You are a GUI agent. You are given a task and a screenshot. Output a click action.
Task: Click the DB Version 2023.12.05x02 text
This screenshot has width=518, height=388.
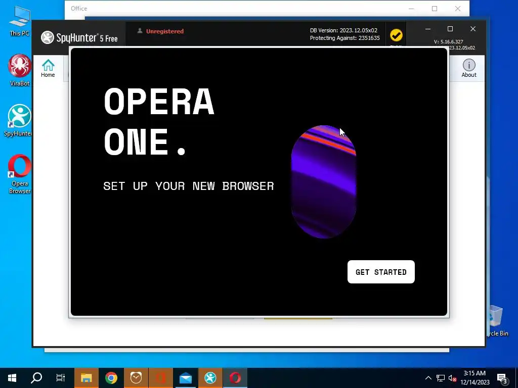click(343, 30)
